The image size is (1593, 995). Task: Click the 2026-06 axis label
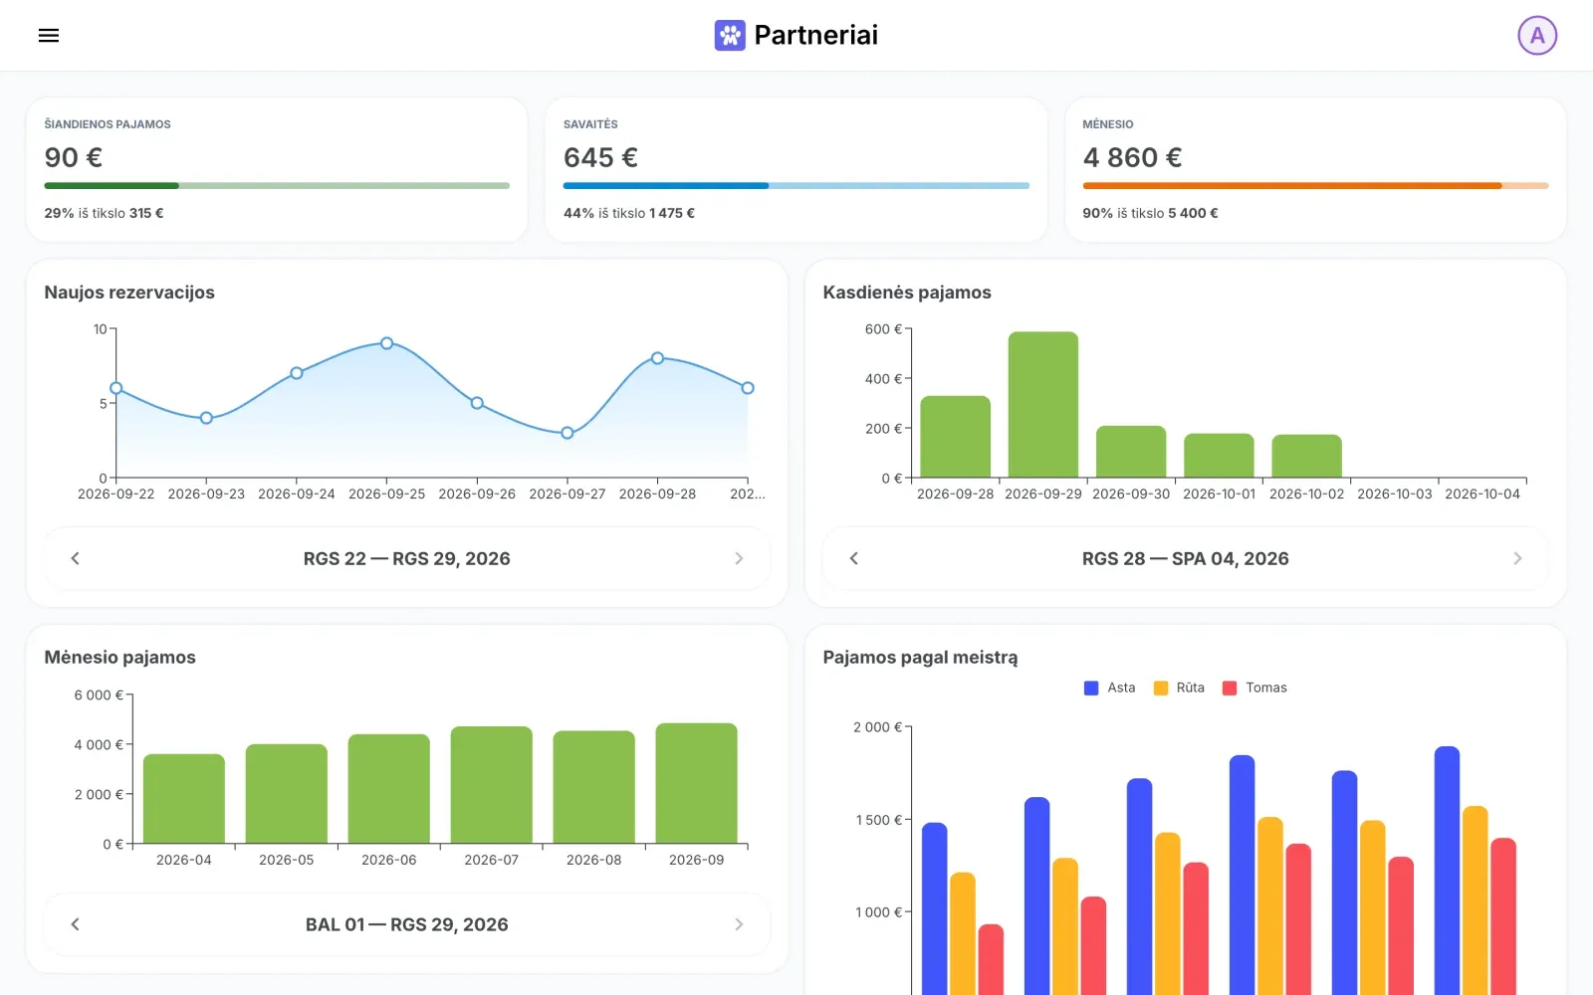389,860
